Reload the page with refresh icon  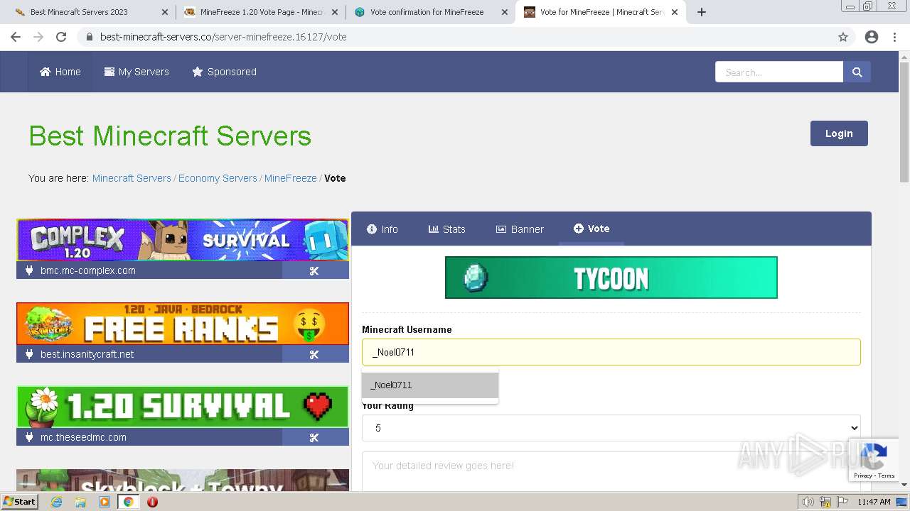tap(61, 37)
